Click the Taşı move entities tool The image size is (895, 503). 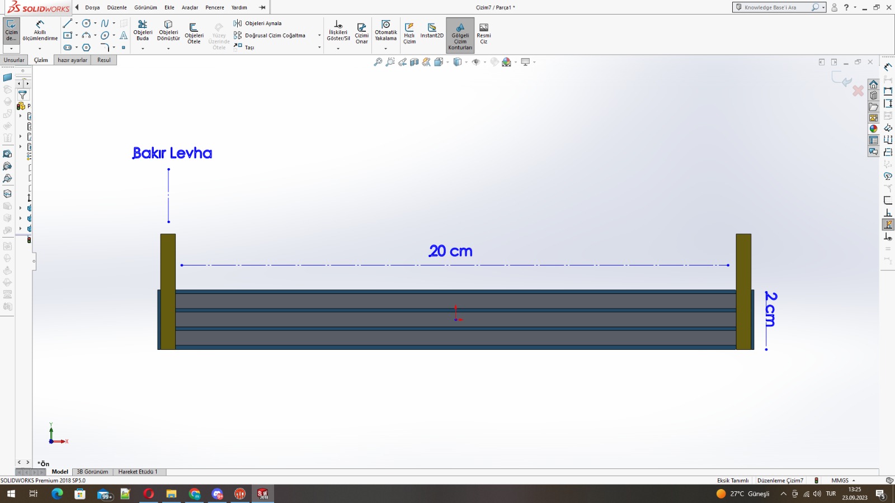coord(244,48)
